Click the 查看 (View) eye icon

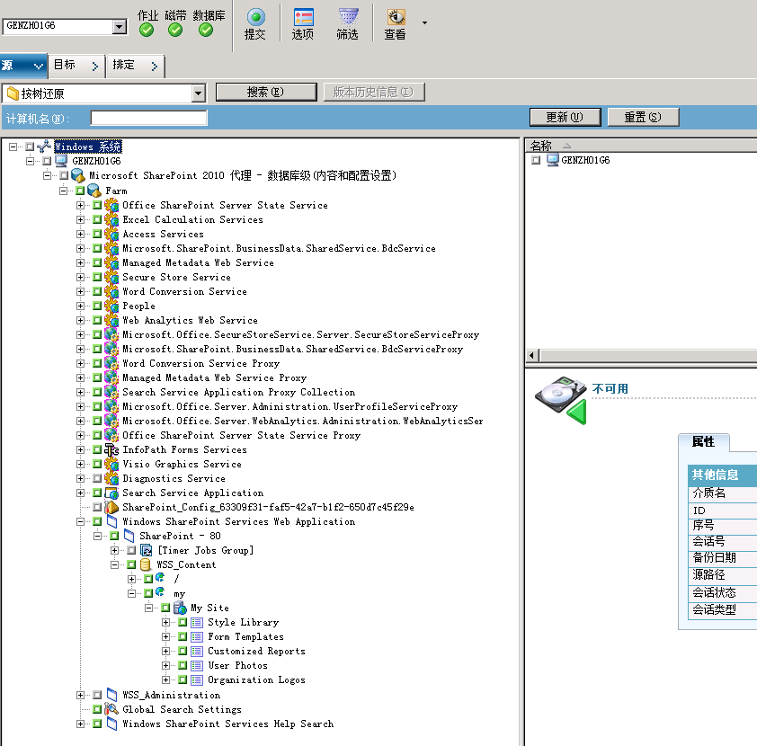[396, 17]
